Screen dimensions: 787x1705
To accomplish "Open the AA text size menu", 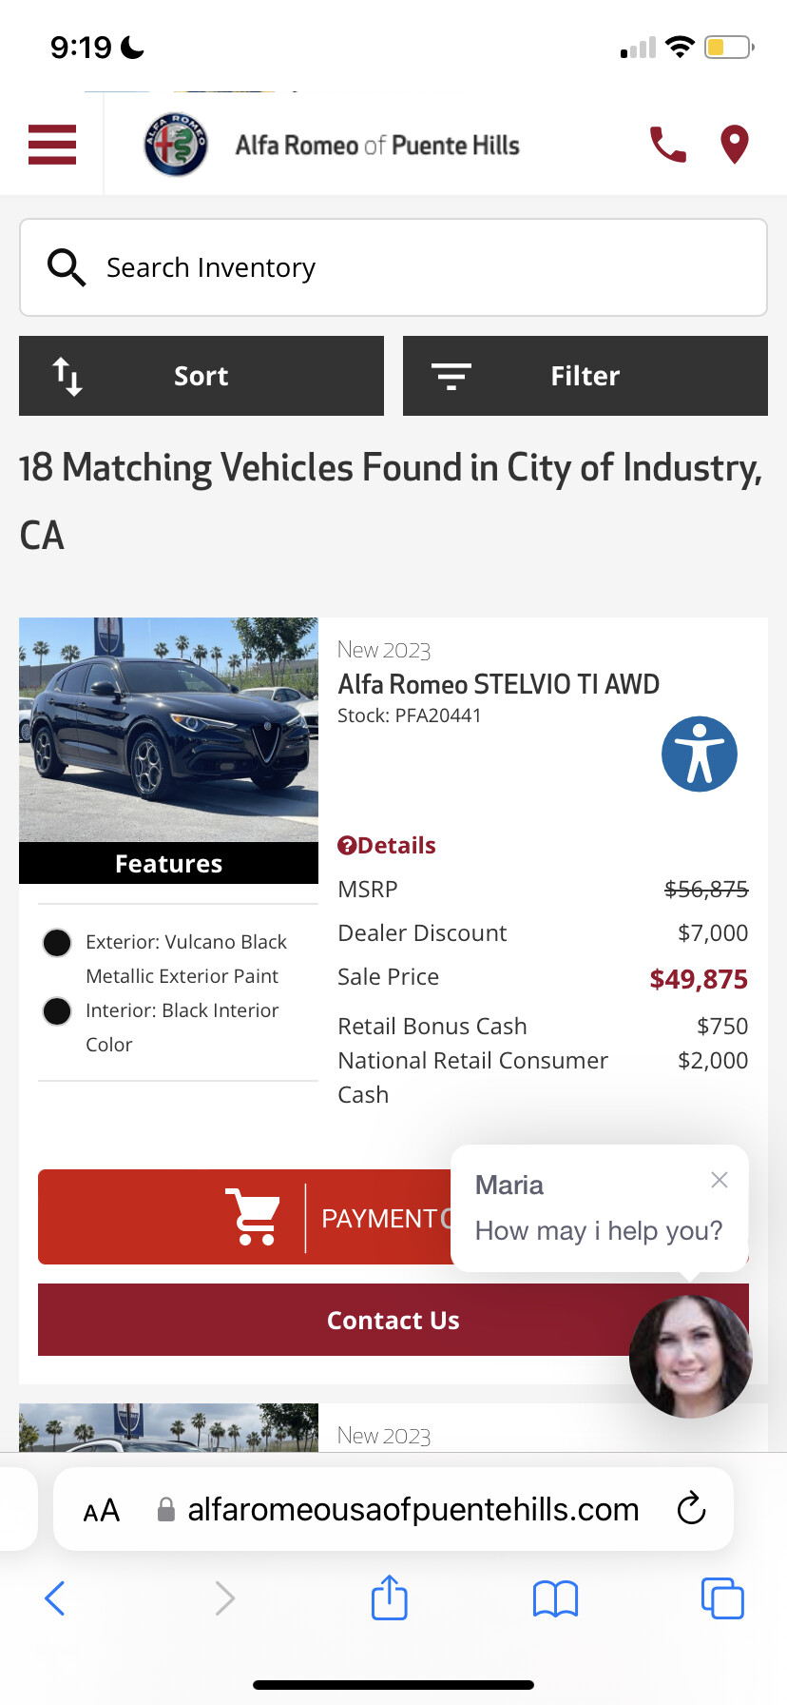I will (x=102, y=1510).
